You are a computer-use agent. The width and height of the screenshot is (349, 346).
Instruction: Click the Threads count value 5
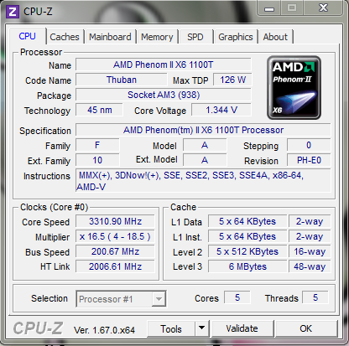[x=315, y=297]
